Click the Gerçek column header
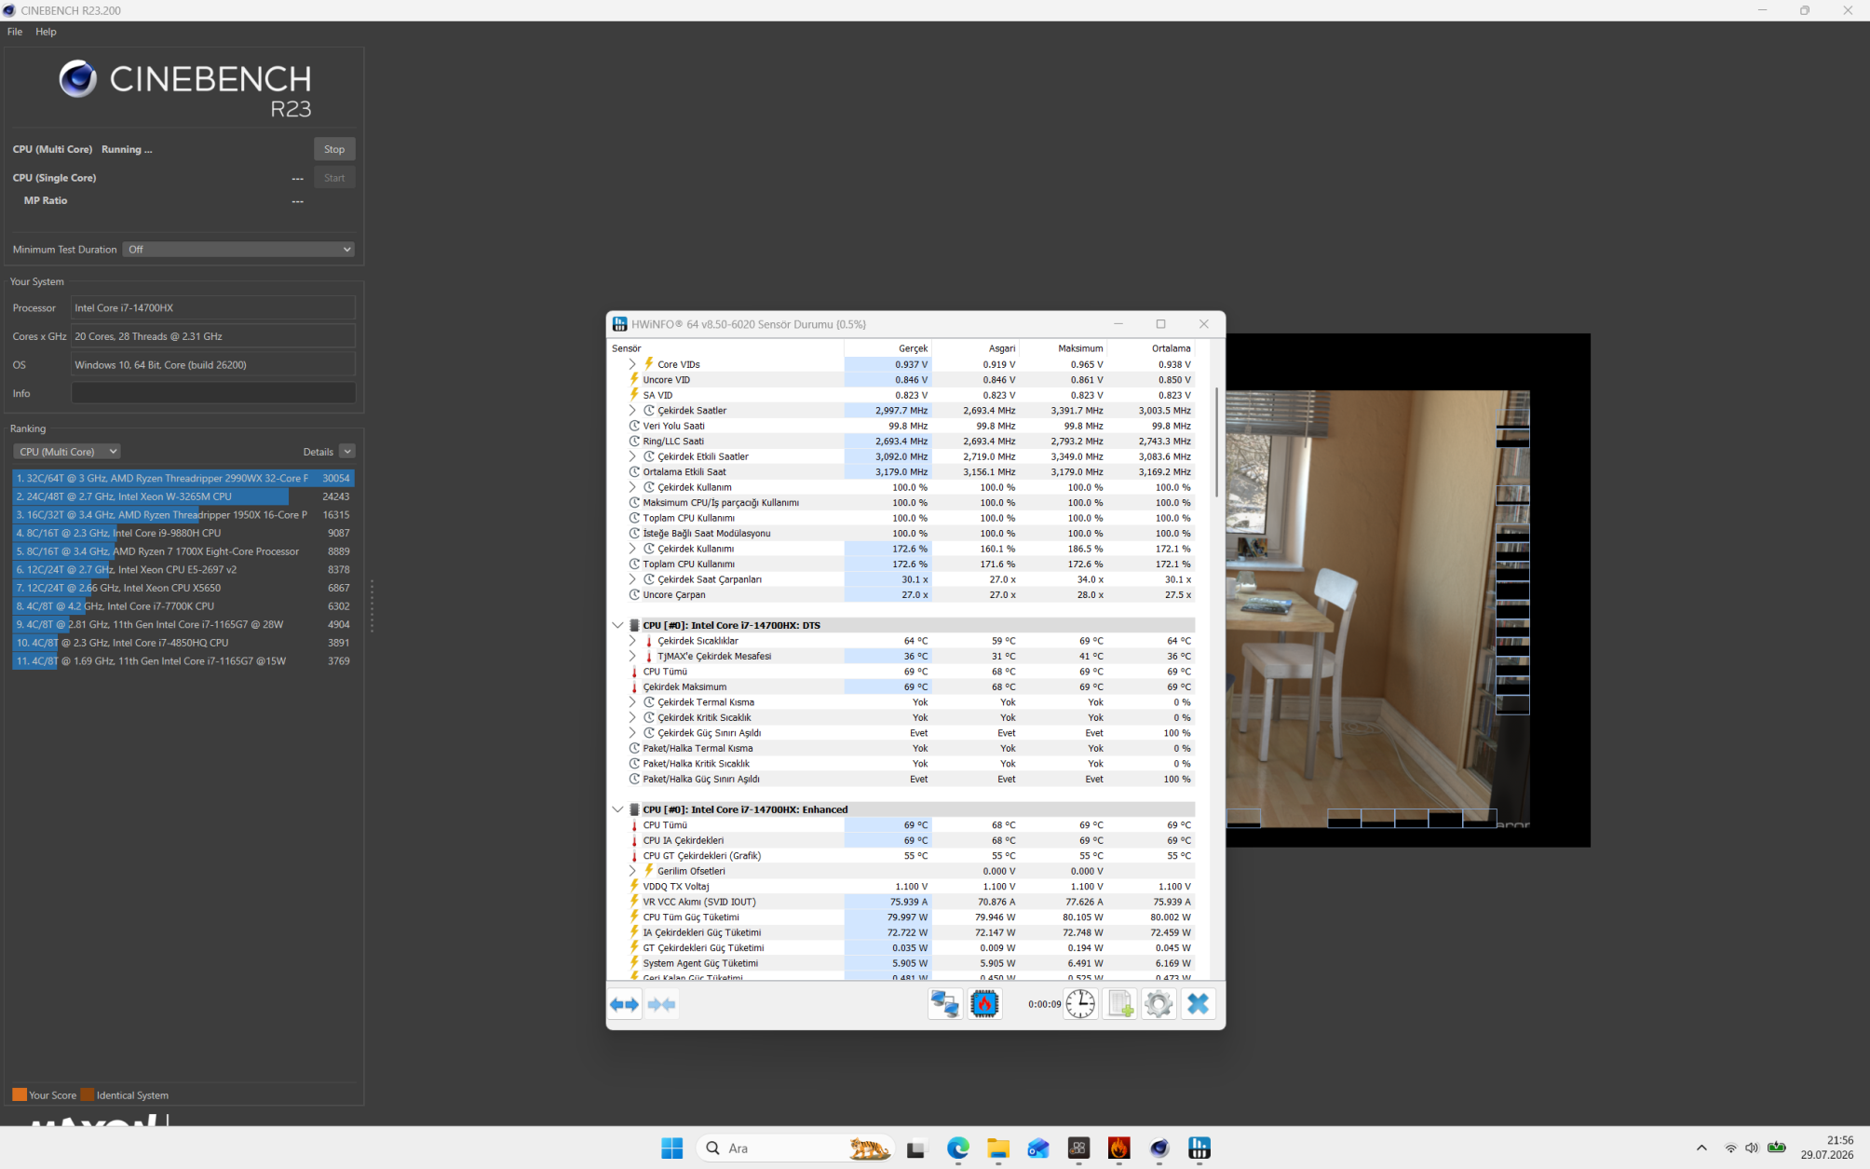This screenshot has width=1870, height=1169. pyautogui.click(x=888, y=348)
